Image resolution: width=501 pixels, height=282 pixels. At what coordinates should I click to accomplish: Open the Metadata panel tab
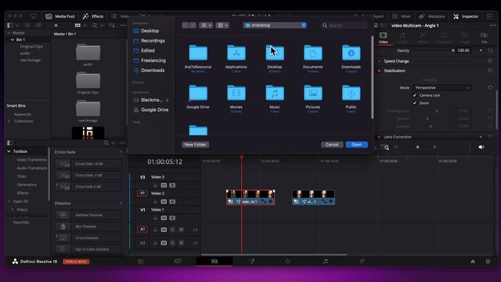431,16
